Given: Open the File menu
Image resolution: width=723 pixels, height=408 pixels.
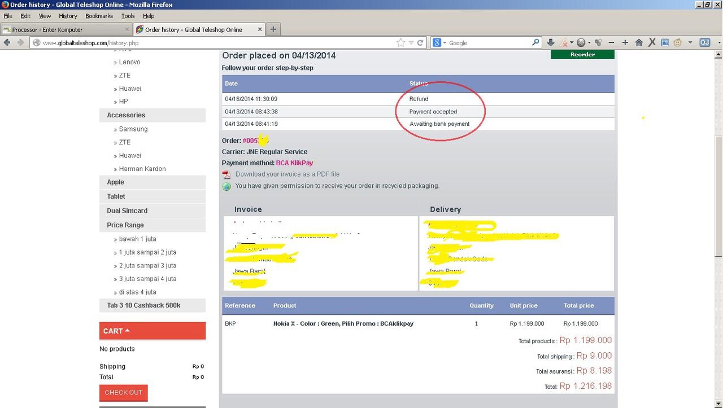Looking at the screenshot, I should [x=8, y=16].
